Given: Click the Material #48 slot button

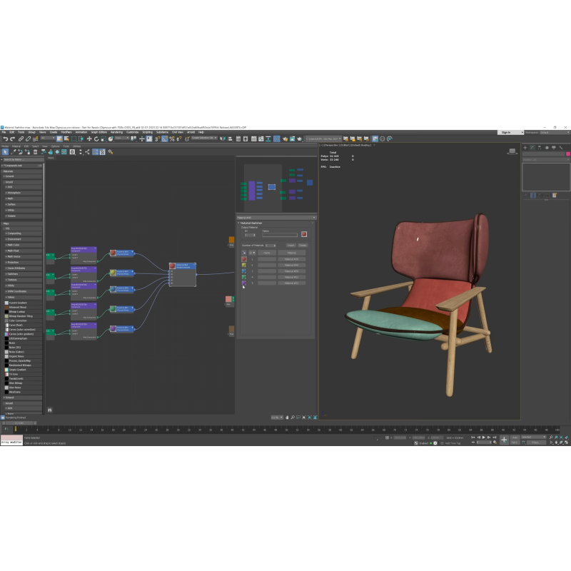Looking at the screenshot, I should (291, 259).
